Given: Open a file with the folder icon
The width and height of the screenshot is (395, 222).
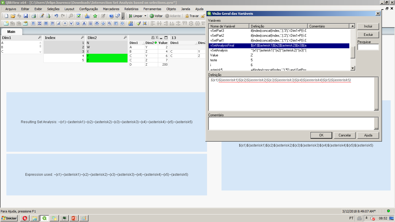Looking at the screenshot, I should 13,16.
